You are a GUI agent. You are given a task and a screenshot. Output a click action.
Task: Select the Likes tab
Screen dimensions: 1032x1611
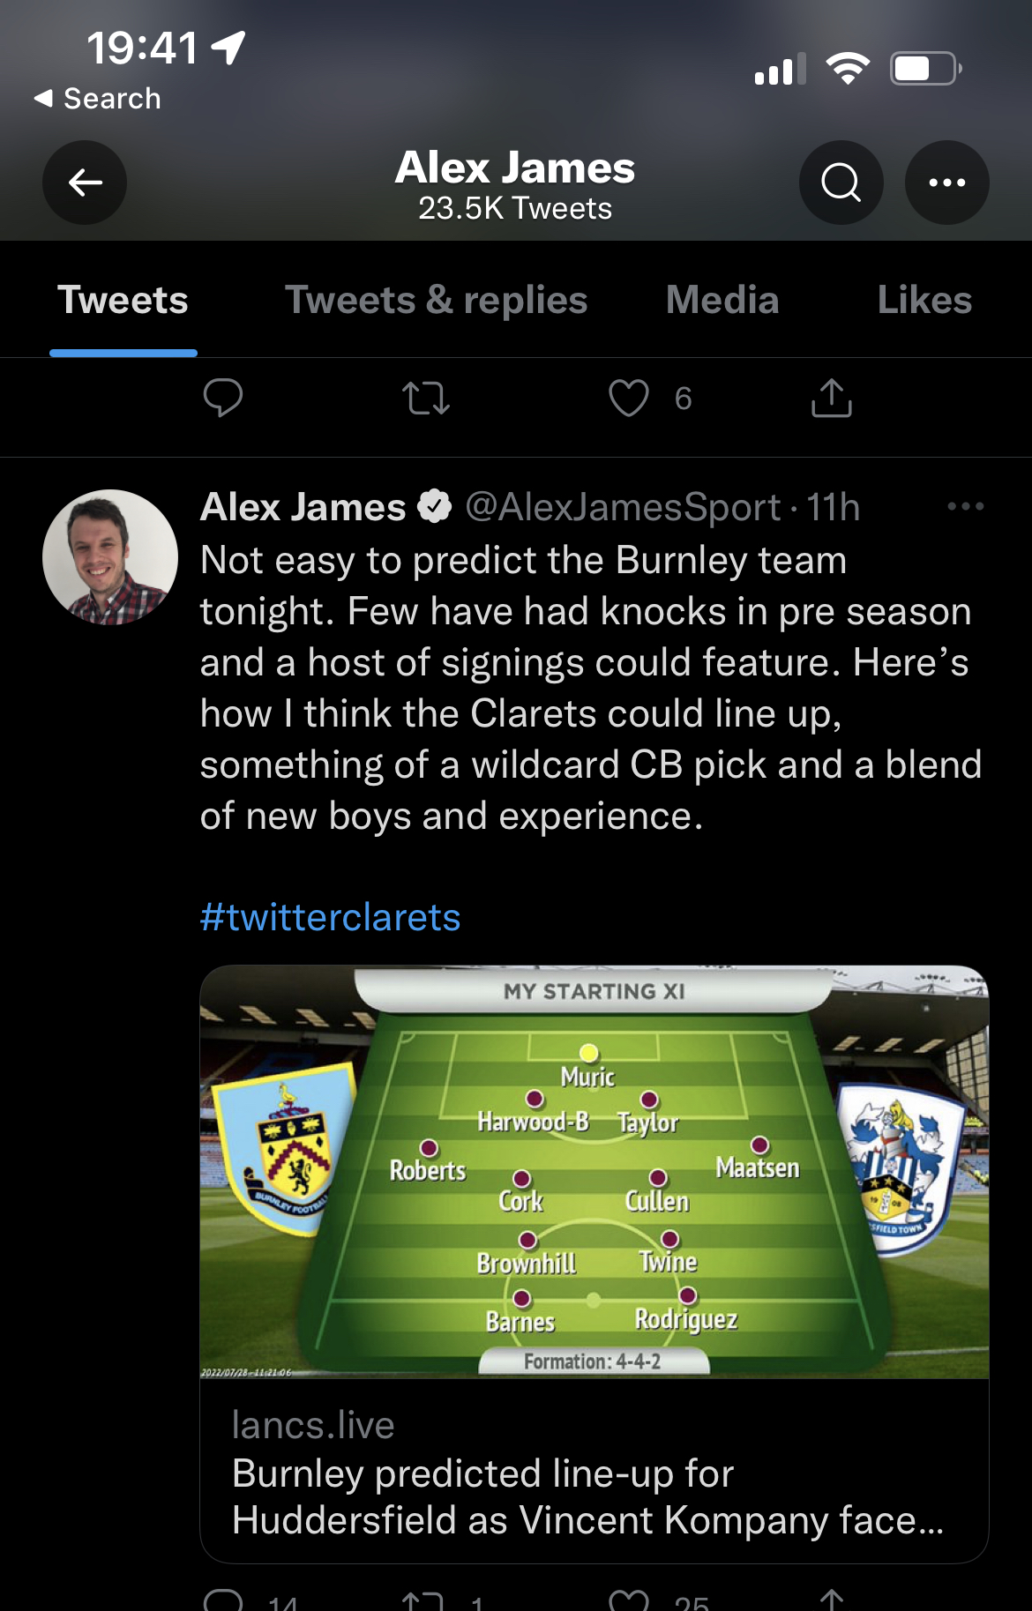tap(924, 301)
